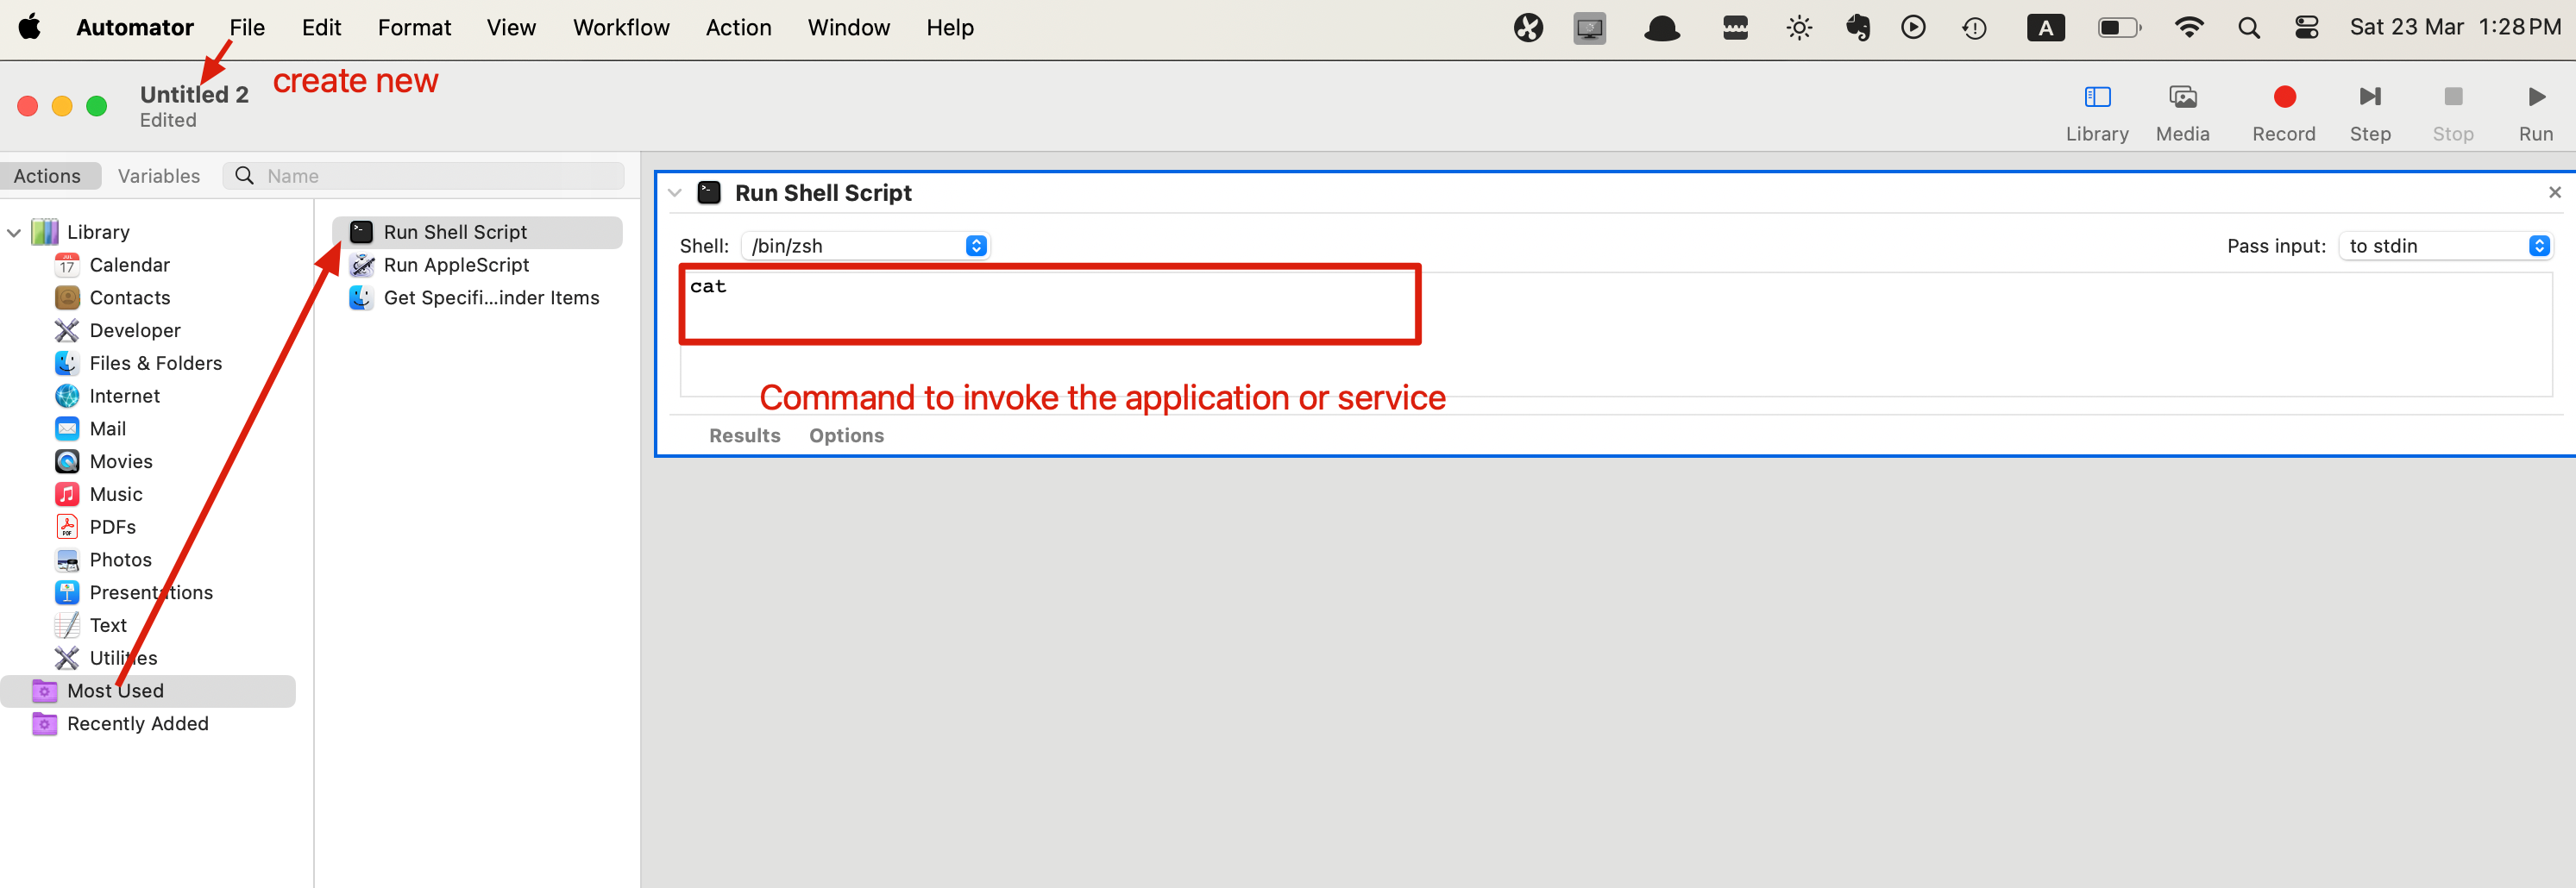Open the Calendar category in Library

pos(129,265)
